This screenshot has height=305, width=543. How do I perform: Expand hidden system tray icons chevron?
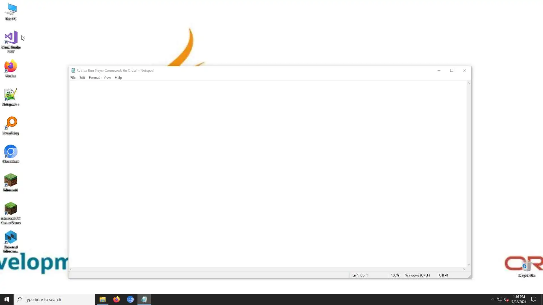(493, 299)
